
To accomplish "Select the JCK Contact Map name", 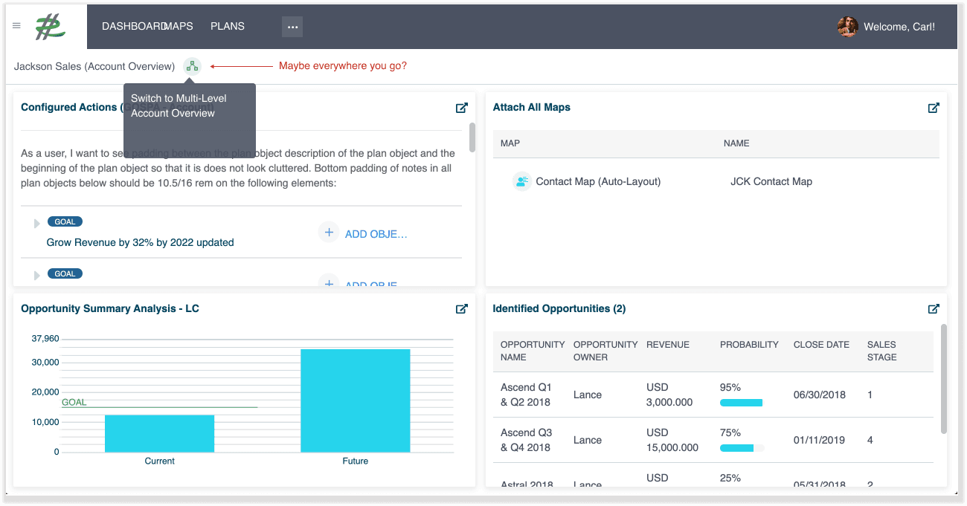I will coord(771,181).
